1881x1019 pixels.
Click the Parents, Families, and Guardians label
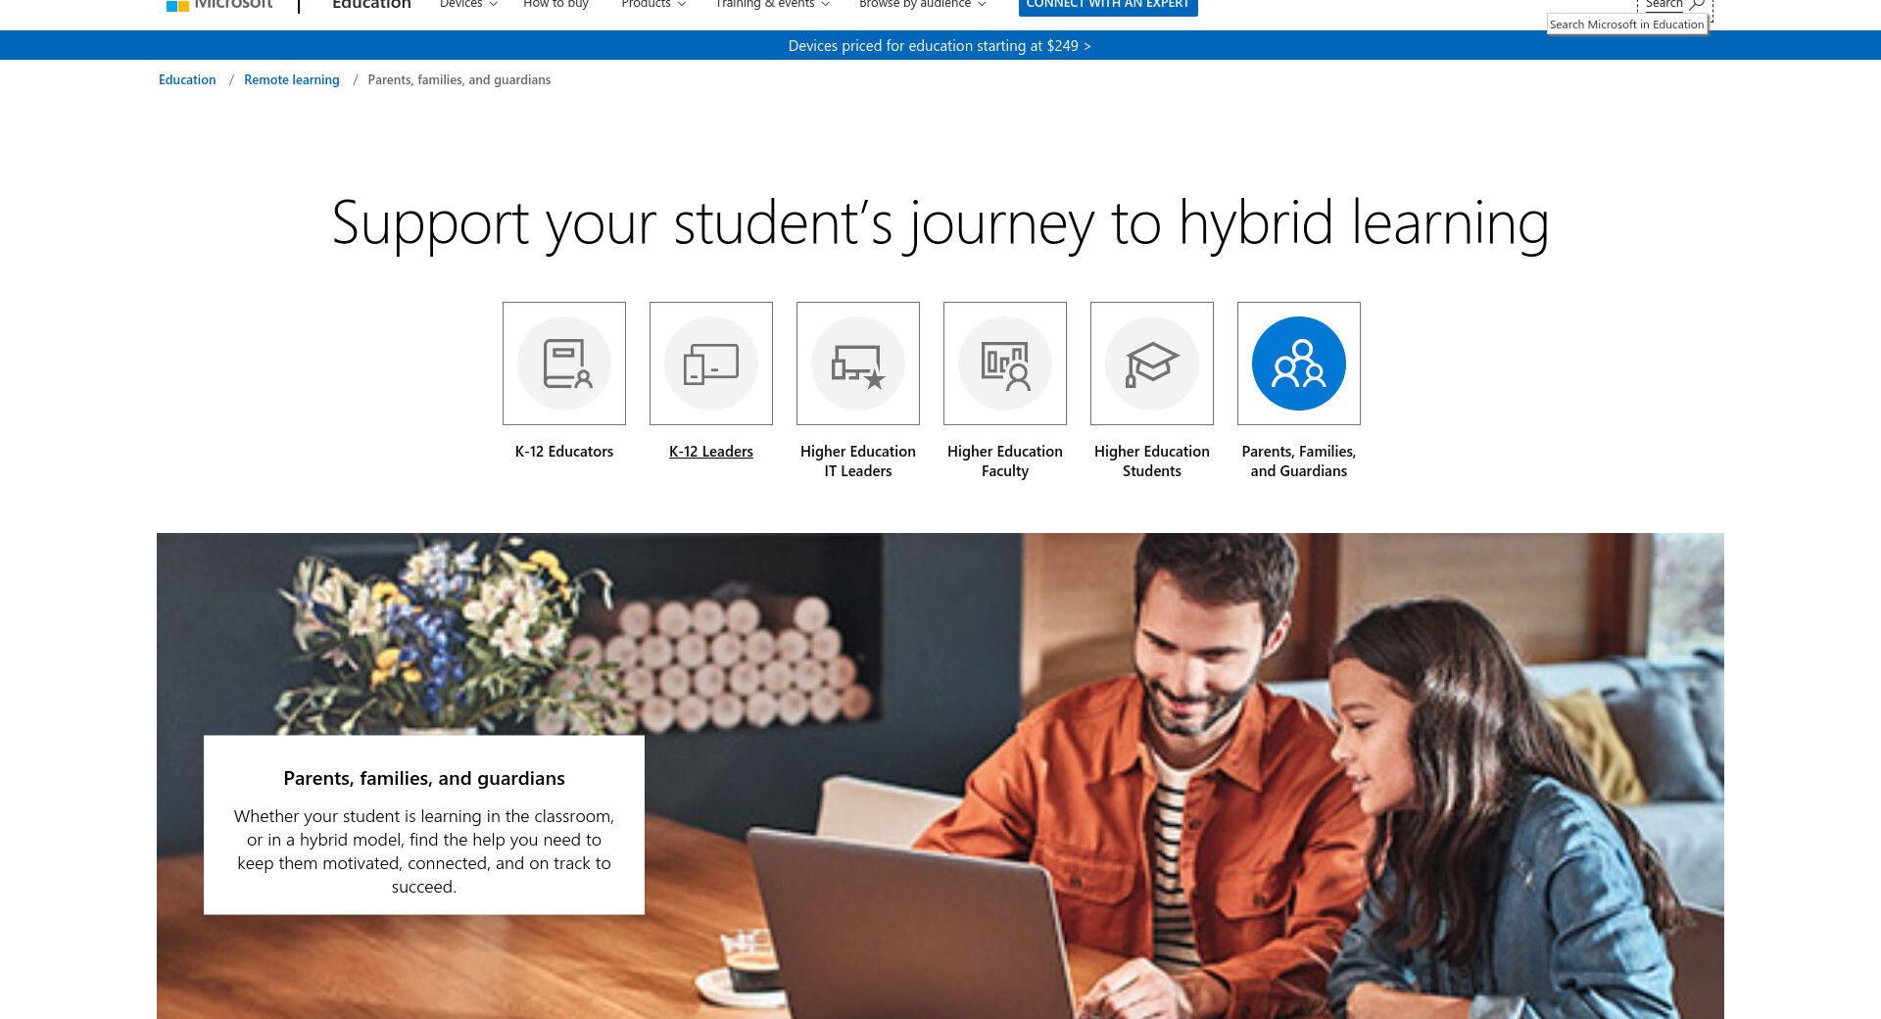coord(1299,461)
